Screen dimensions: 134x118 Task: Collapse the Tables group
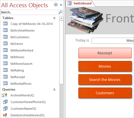click(54, 18)
